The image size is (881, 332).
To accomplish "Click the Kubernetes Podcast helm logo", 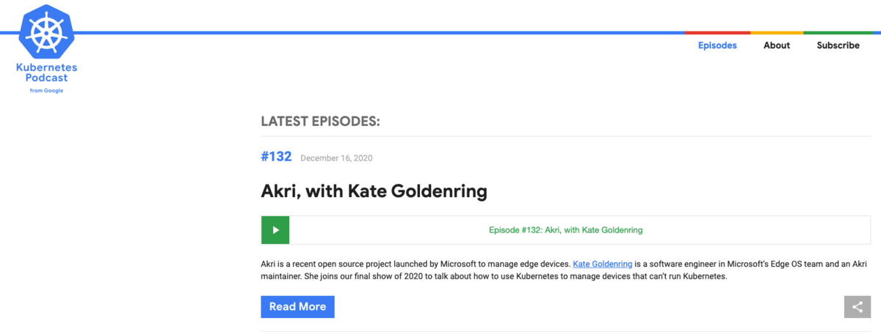I will click(x=46, y=32).
